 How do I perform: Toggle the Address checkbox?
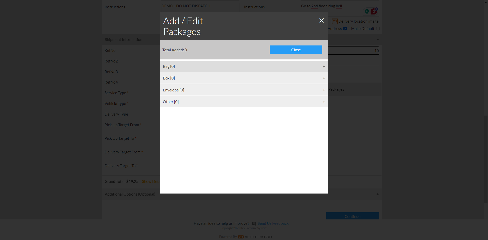click(345, 29)
